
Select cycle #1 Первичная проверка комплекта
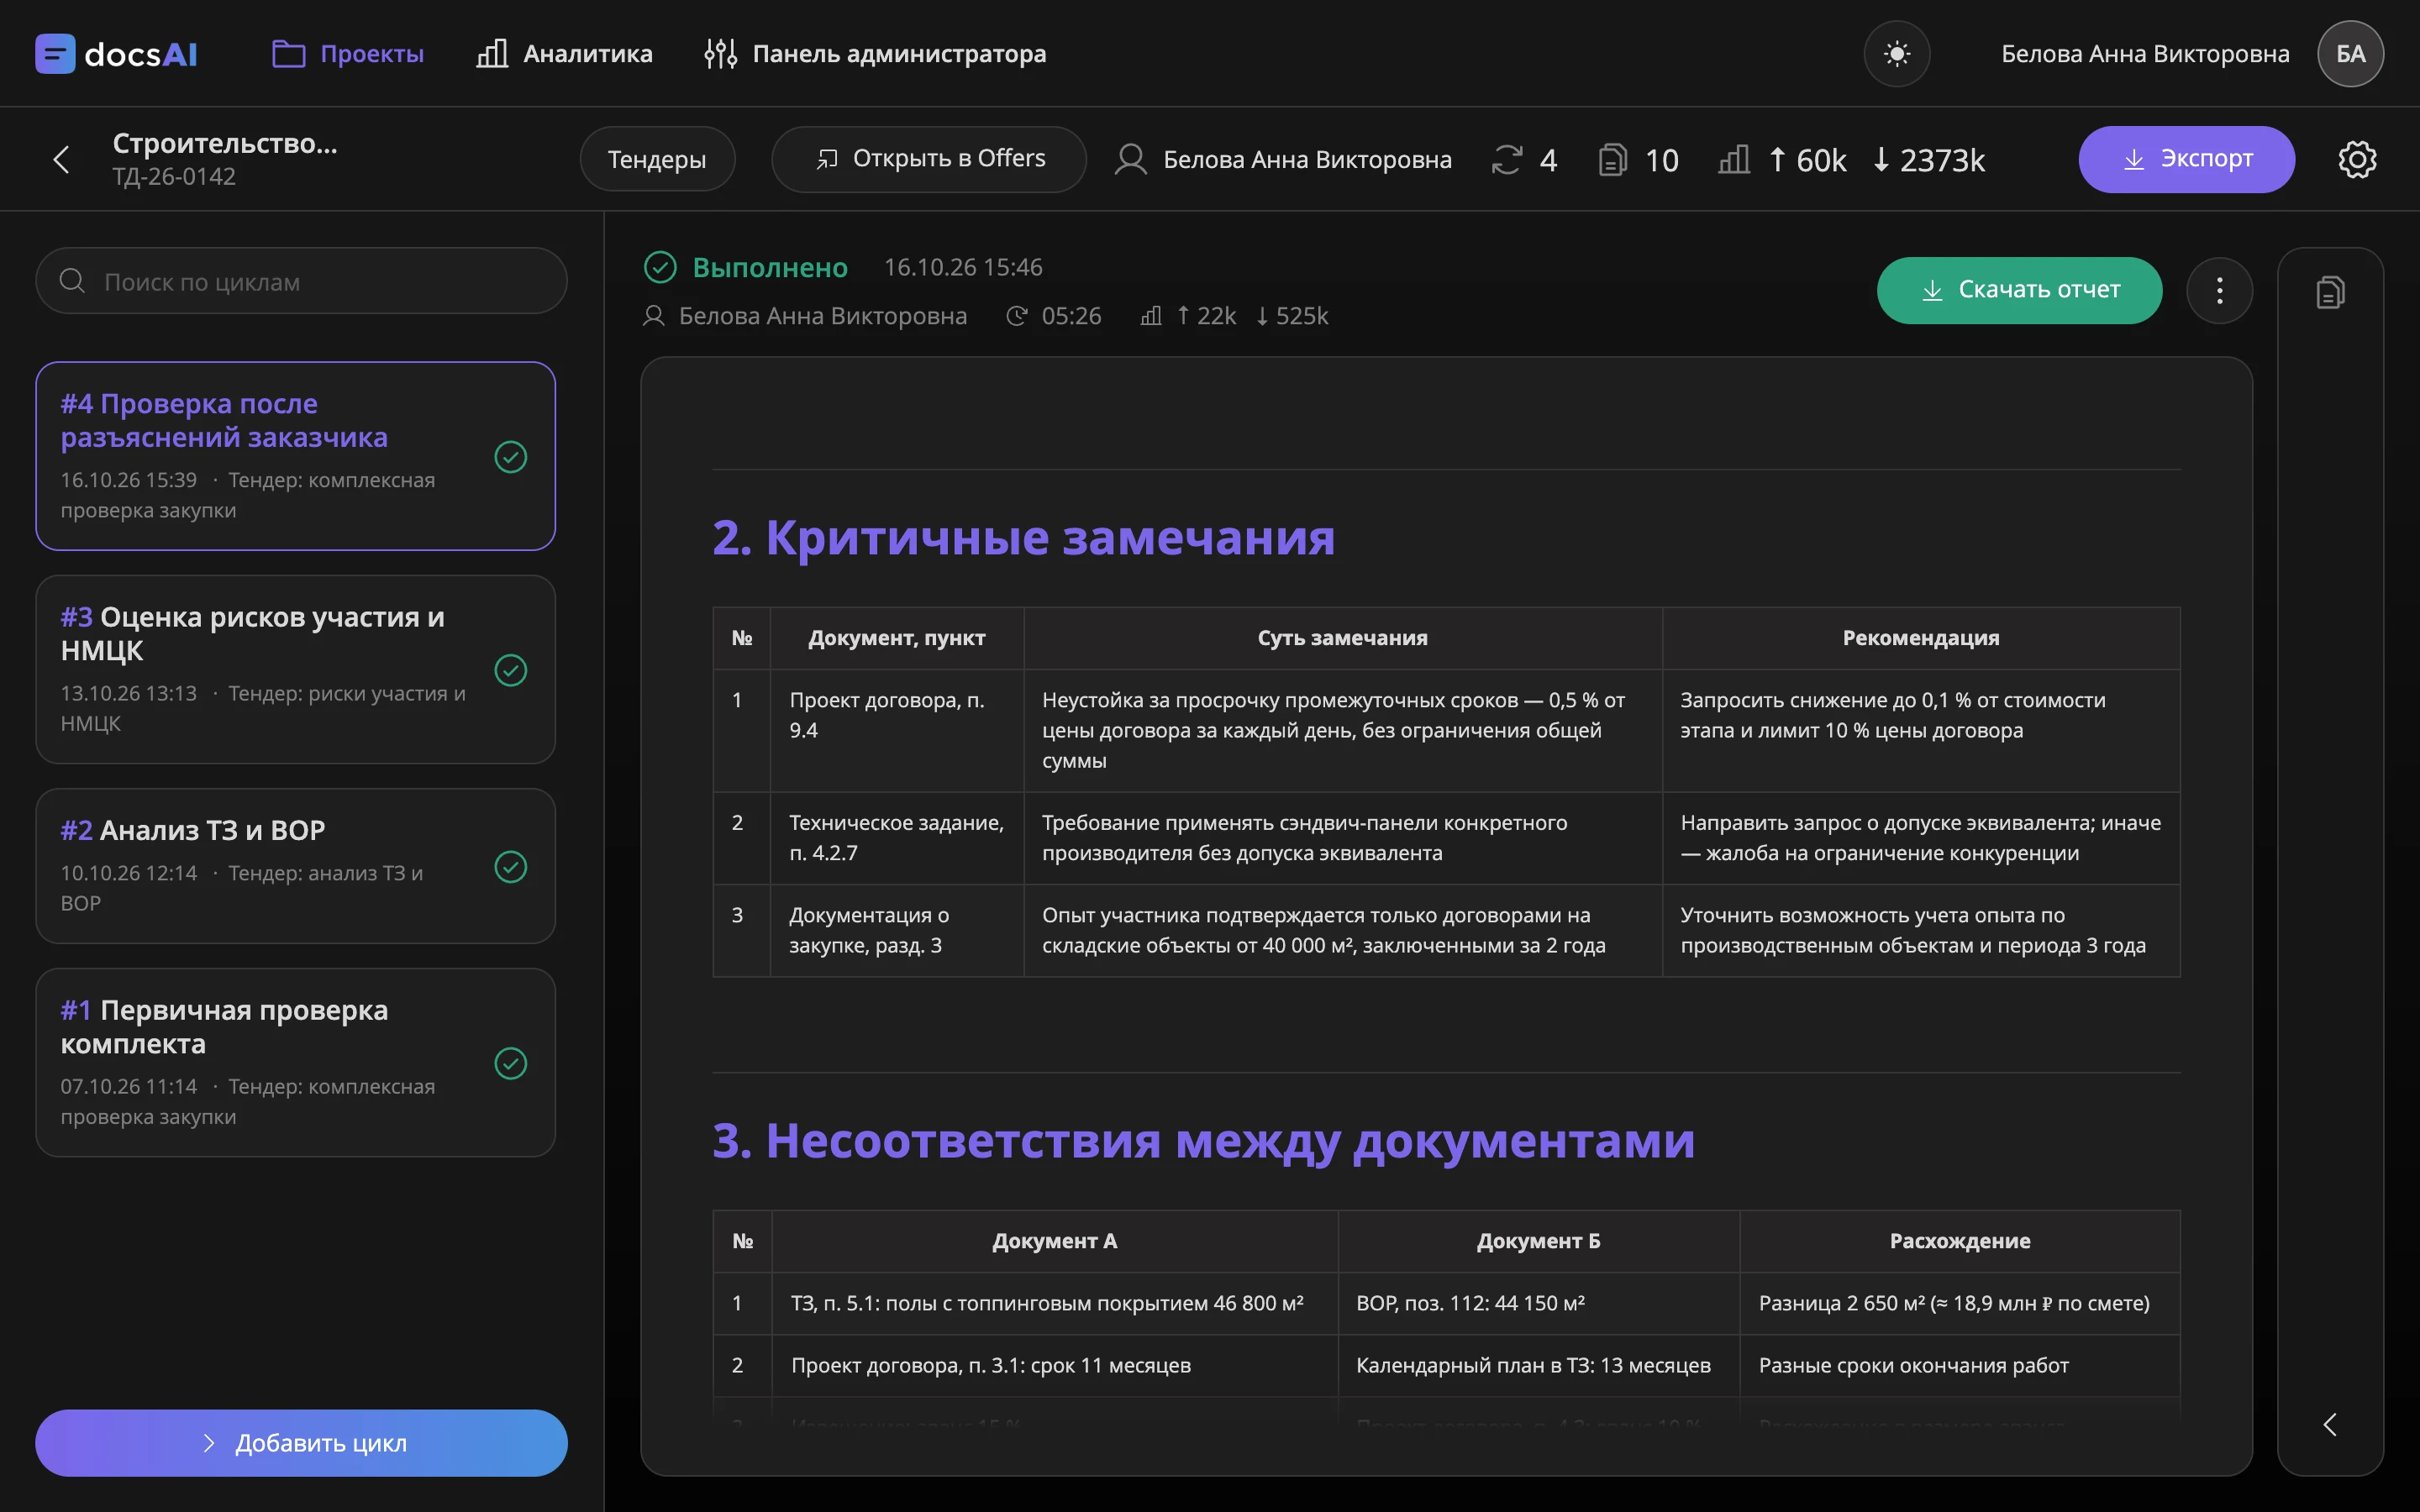(x=295, y=1062)
